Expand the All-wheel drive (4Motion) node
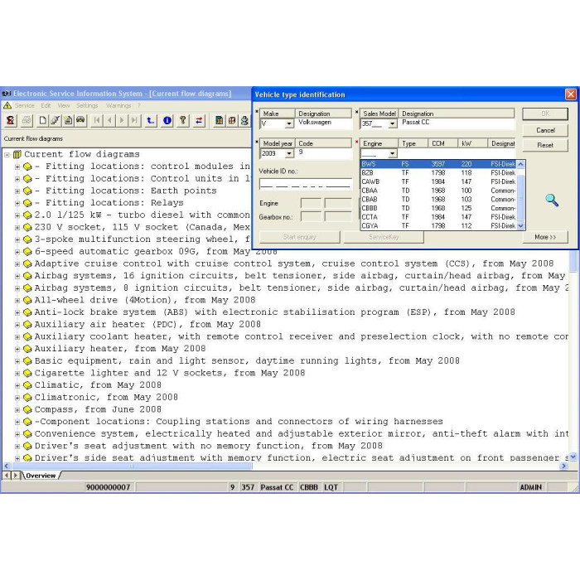This screenshot has height=580, width=580. click(17, 301)
